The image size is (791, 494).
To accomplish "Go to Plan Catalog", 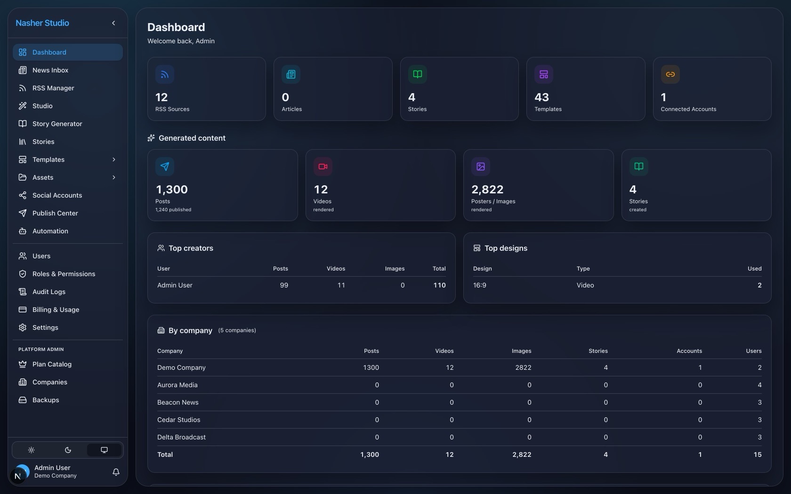I will coord(68,364).
